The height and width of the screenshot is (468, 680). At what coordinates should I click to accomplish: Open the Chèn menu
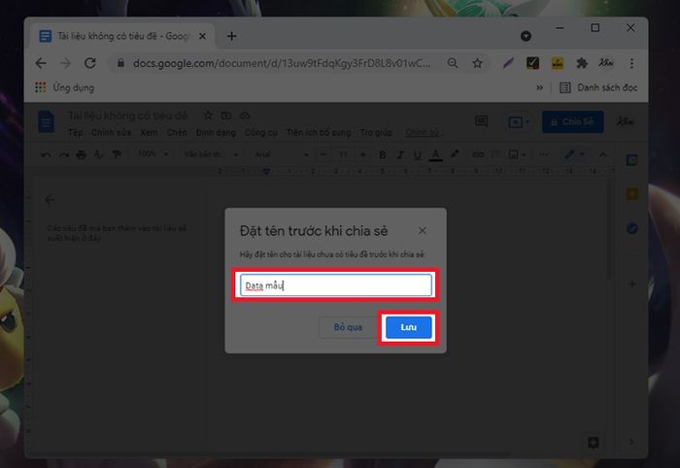(x=177, y=133)
